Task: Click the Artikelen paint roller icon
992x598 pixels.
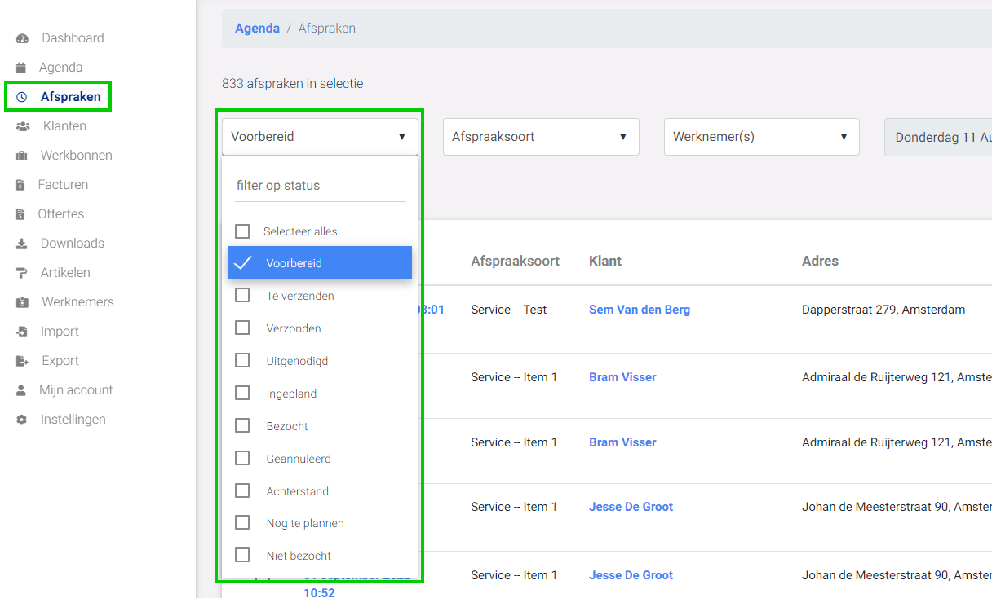Action: 22,273
